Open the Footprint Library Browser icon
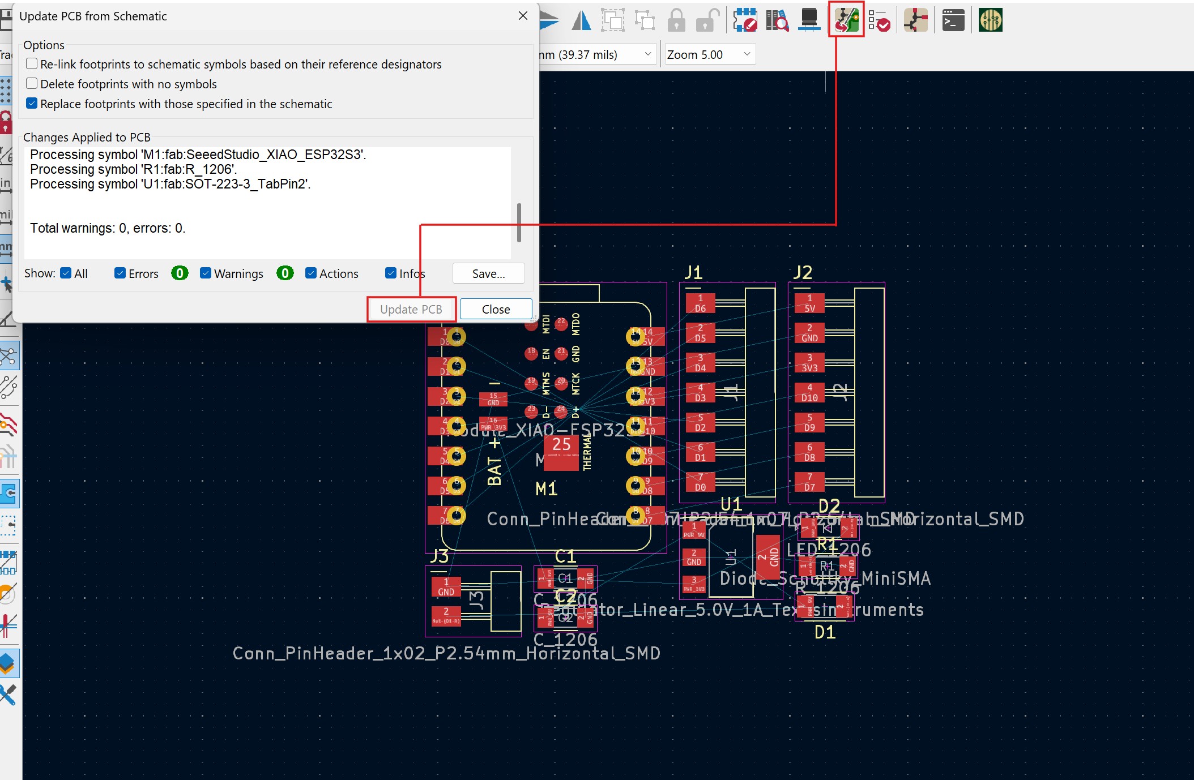 [777, 21]
